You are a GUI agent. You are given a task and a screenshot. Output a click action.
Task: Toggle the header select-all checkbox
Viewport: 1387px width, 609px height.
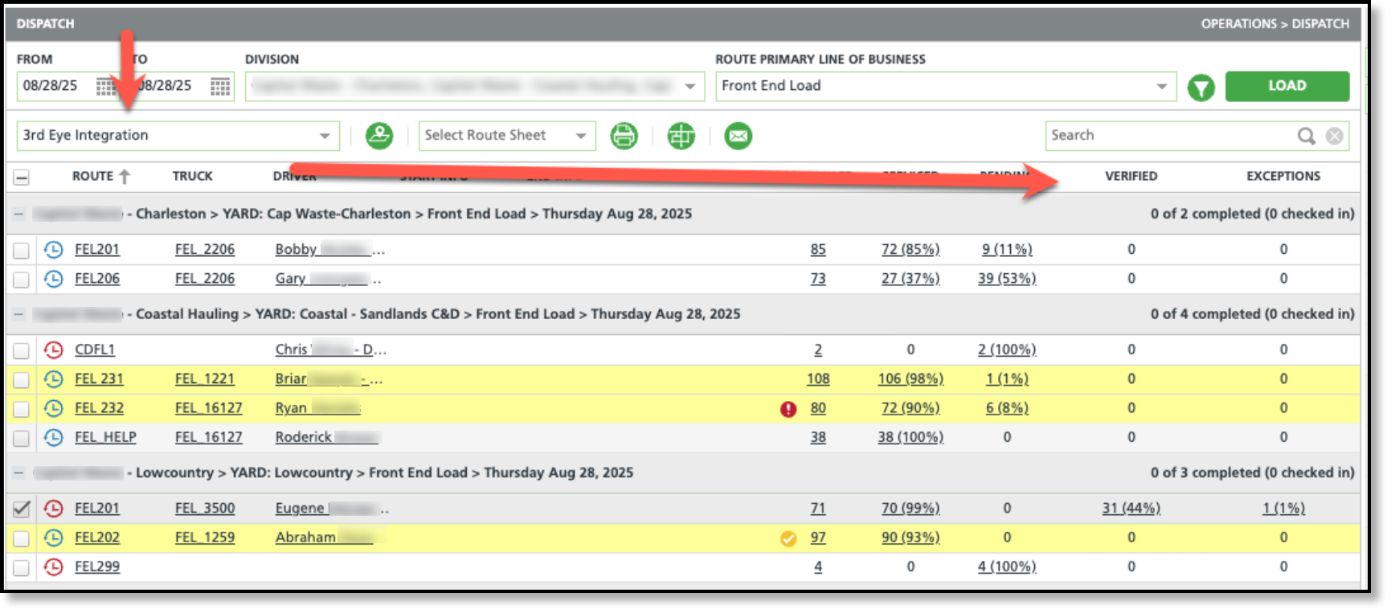22,178
